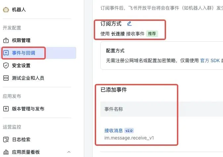223x157 pixels.
Task: Click the 测试企业和人员 code icon
Action: [6, 78]
